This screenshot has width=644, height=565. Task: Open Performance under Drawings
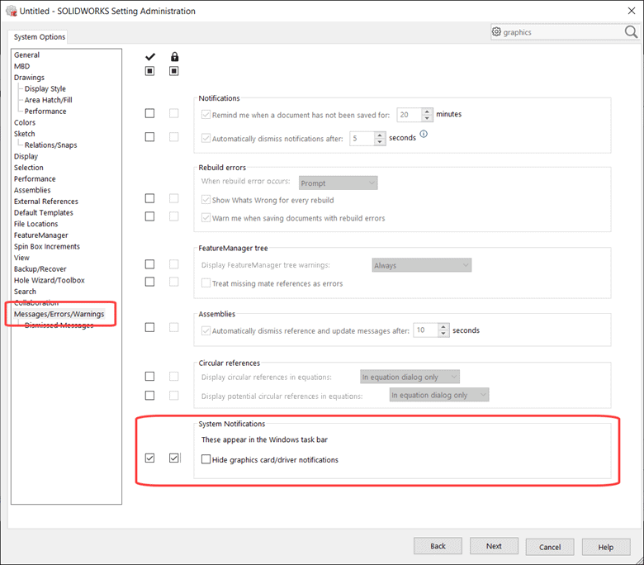pyautogui.click(x=45, y=112)
